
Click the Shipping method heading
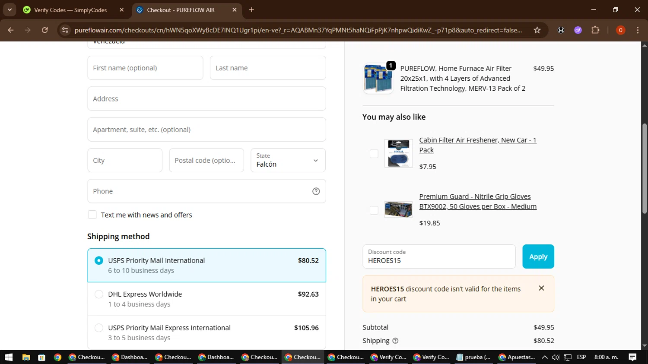coord(118,236)
